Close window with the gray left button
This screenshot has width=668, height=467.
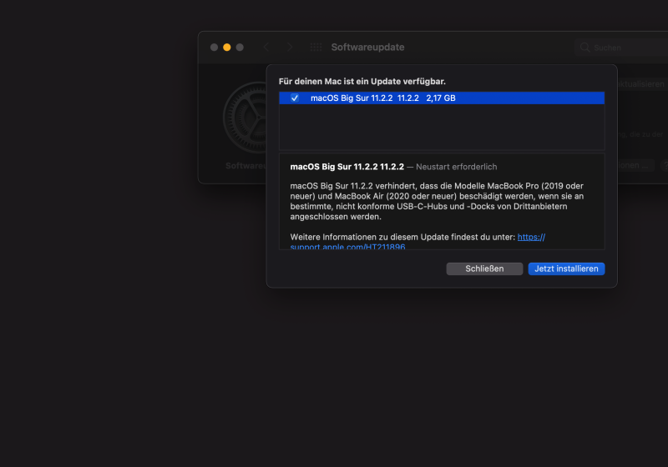point(214,48)
